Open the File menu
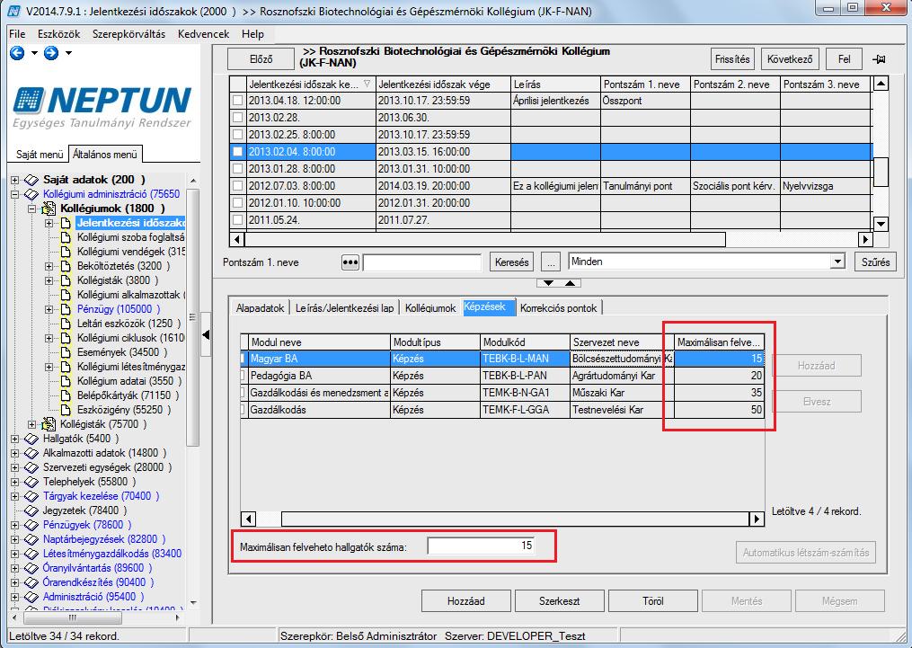 coord(17,34)
